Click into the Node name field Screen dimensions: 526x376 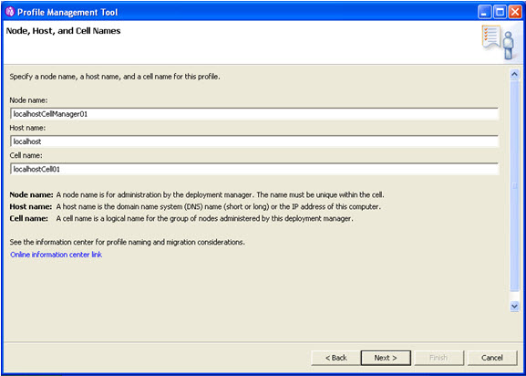pos(254,114)
